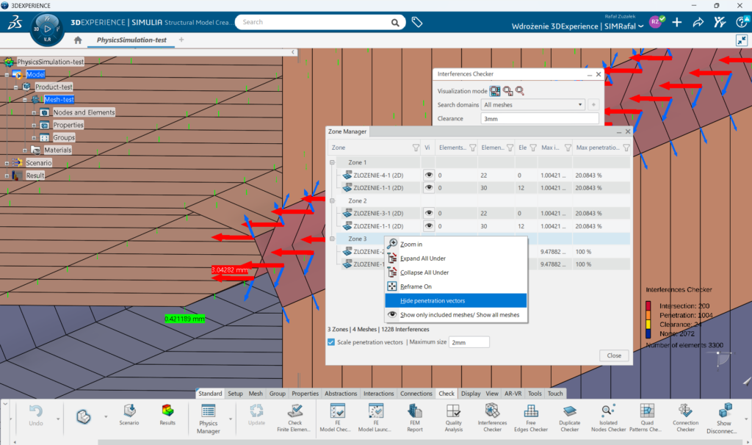752x445 pixels.
Task: Expand the Nodes and Elements tree node
Action: pos(35,112)
